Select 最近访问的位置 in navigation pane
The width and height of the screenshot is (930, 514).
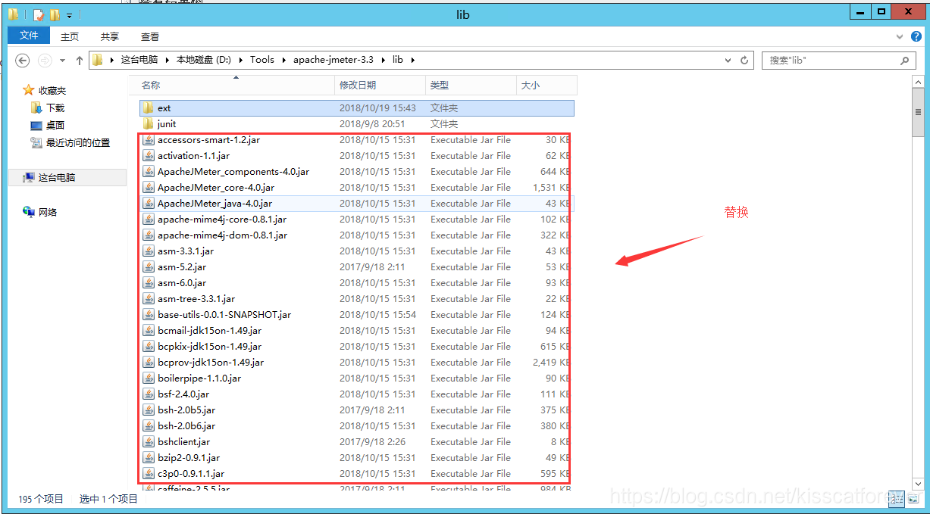point(77,142)
